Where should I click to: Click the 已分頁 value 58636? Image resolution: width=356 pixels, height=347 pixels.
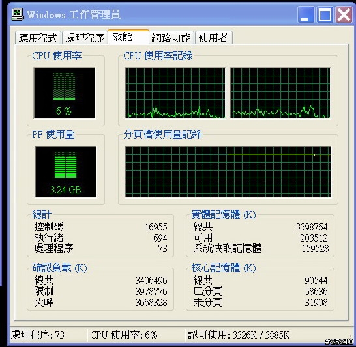(x=316, y=291)
